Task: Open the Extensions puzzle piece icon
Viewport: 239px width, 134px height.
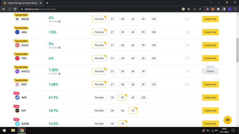Action: point(218,9)
